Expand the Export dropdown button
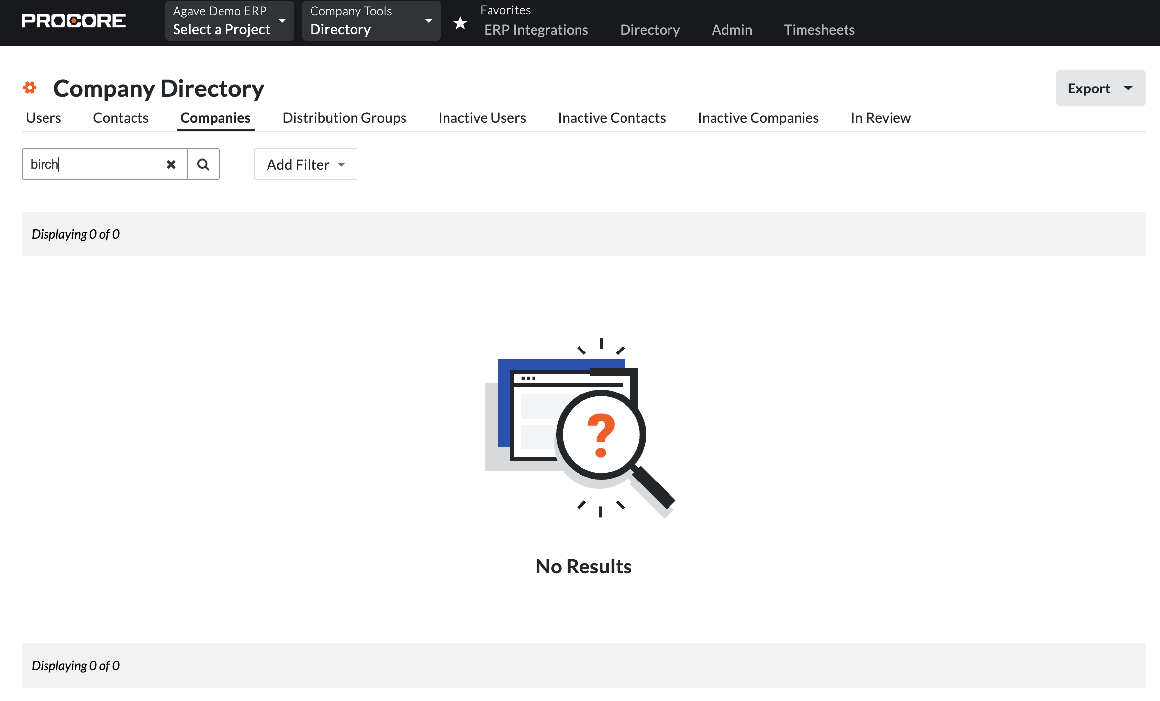 tap(1100, 88)
